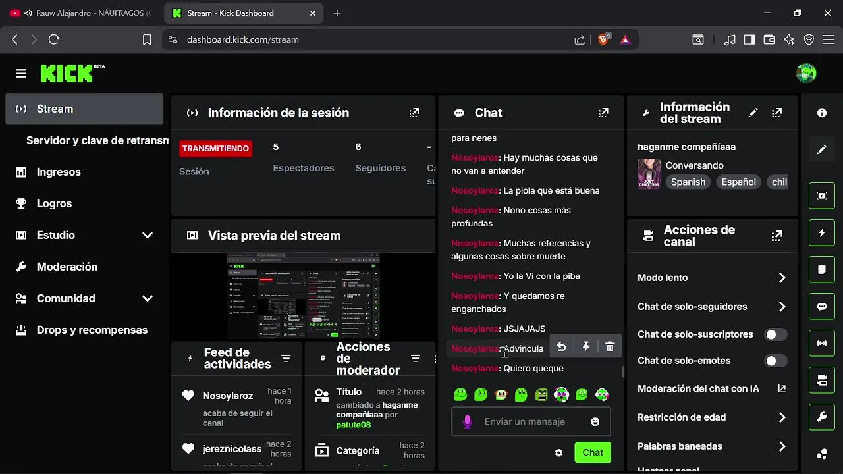The image size is (843, 474).
Task: Click jereznicolass in Feed de actividades
Action: [232, 449]
